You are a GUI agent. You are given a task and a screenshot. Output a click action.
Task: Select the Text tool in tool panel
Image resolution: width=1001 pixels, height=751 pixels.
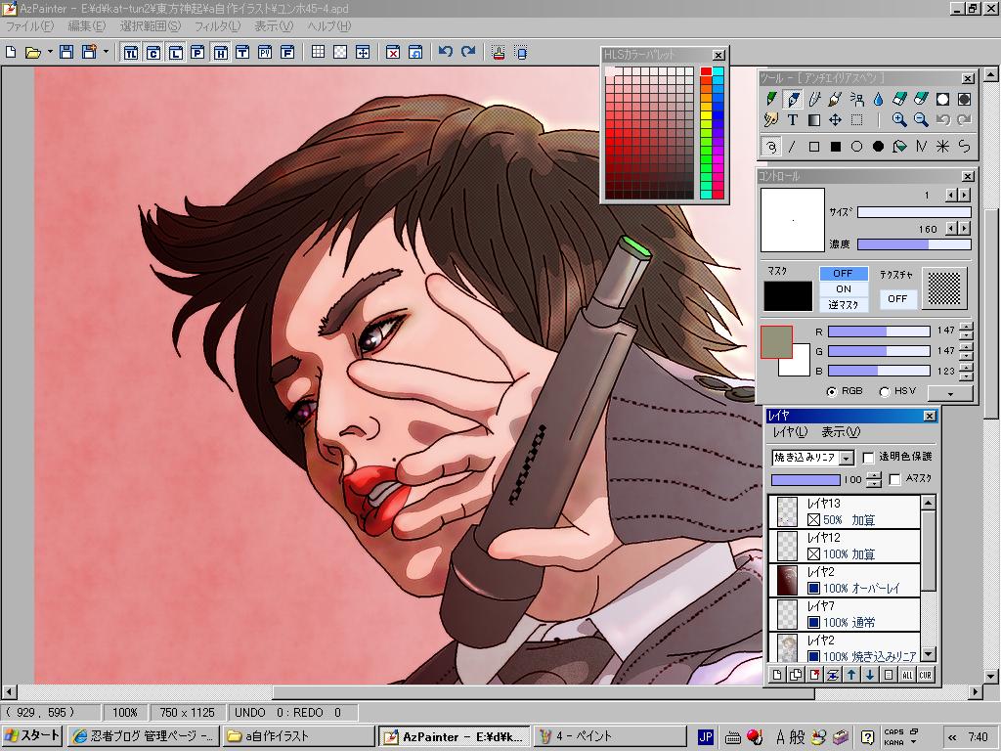pos(793,120)
